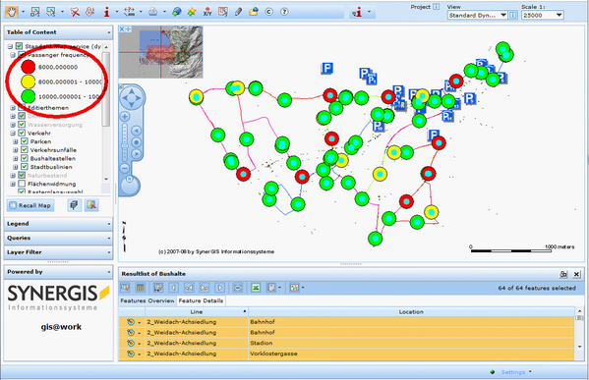Toggle the Stadtbuslinien layer checkbox
This screenshot has width=589, height=380.
point(25,167)
